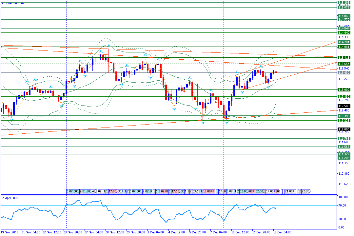The image size is (354, 236).
Task: Select the 114.544 price level label
Action: pos(344,29)
